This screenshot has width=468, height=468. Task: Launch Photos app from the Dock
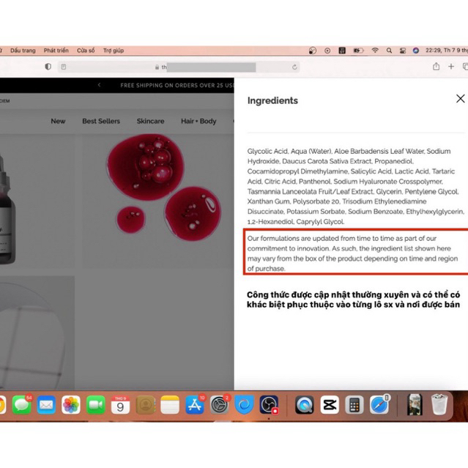[71, 404]
